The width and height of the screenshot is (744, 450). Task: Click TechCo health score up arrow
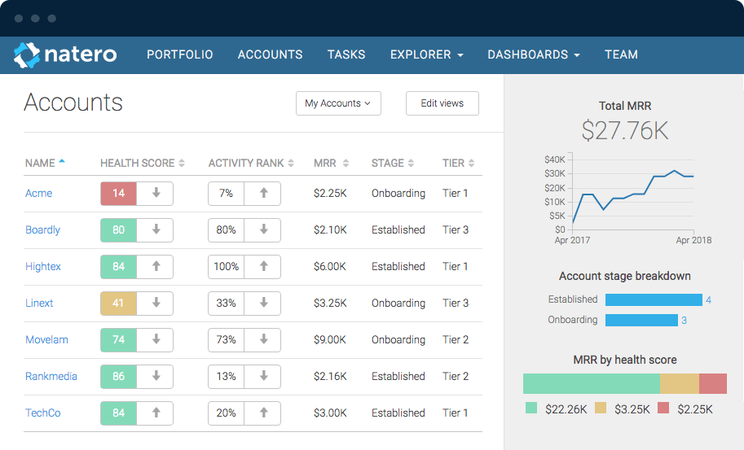tap(156, 413)
